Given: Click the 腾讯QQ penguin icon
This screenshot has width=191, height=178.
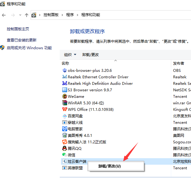Looking at the screenshot, I should (x=65, y=148).
